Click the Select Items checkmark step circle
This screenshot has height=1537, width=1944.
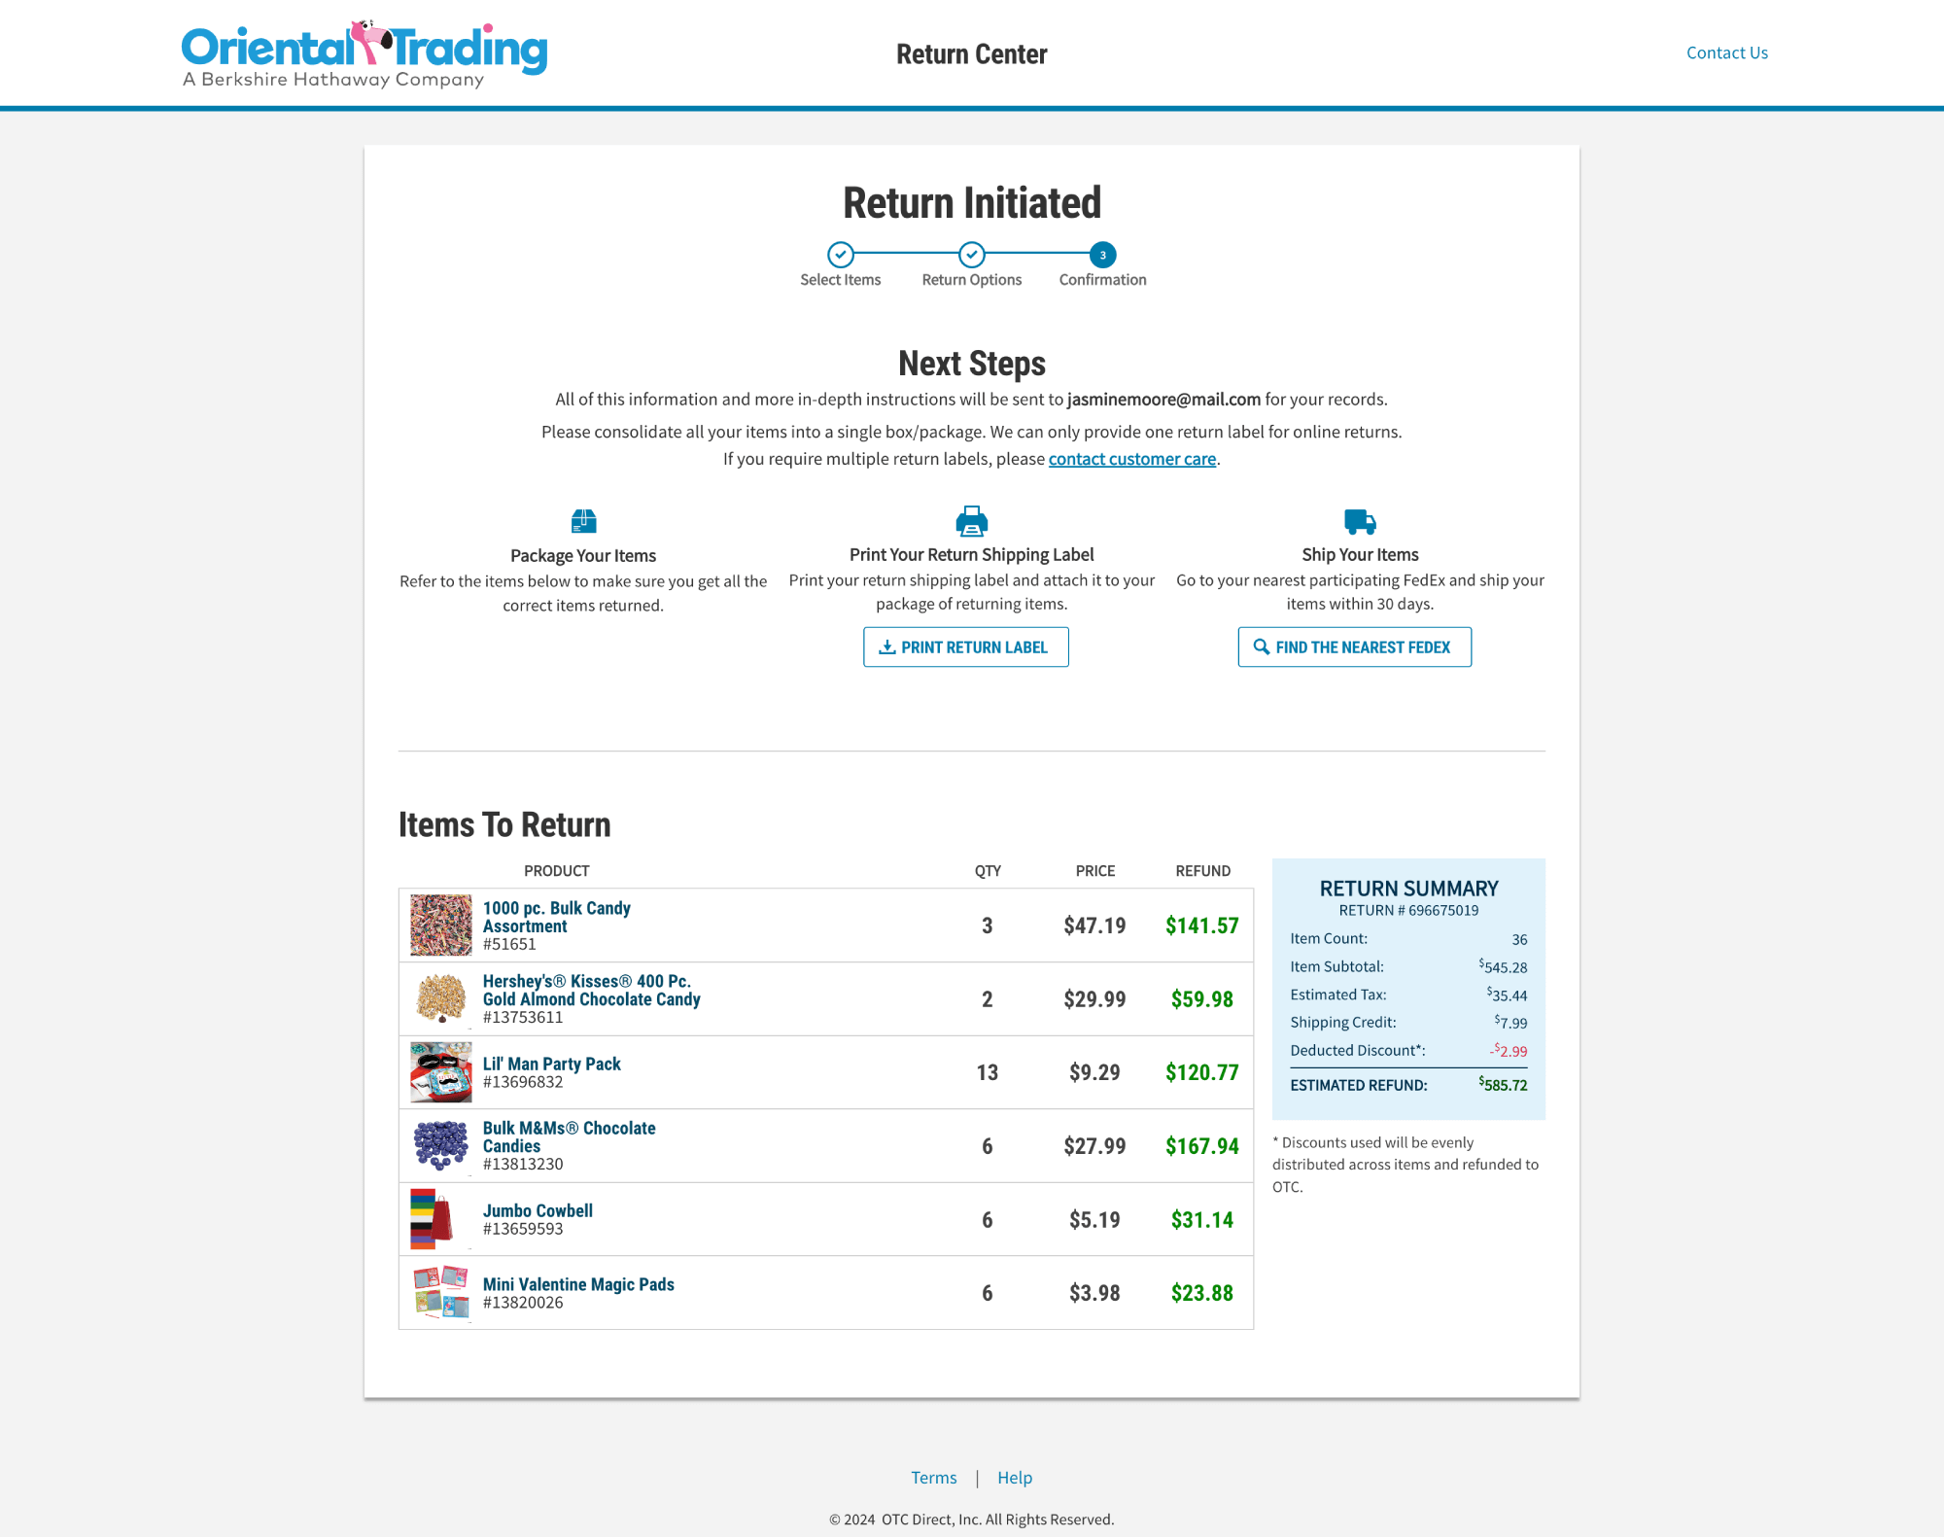pos(840,255)
